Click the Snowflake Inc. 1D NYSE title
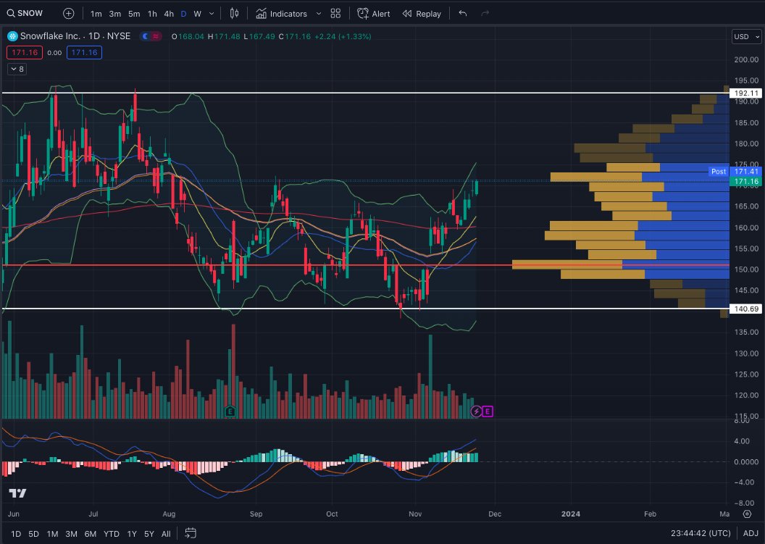 coord(75,36)
